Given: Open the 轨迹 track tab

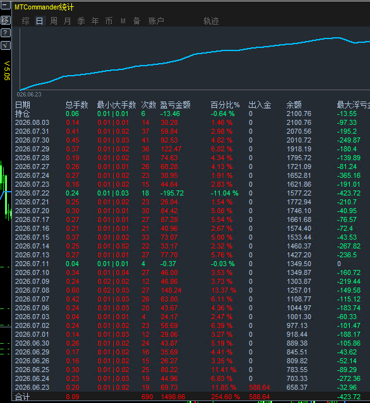Looking at the screenshot, I should click(x=211, y=21).
